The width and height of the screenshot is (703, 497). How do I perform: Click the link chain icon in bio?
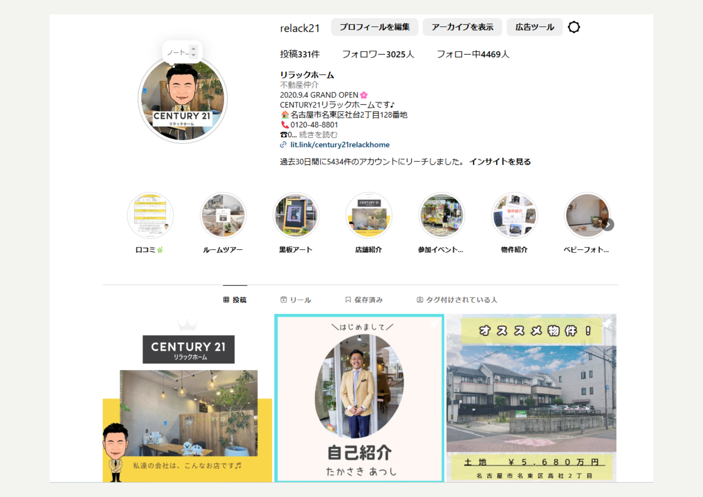(283, 145)
